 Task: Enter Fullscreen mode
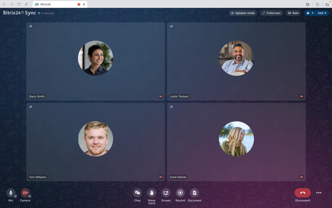271,13
